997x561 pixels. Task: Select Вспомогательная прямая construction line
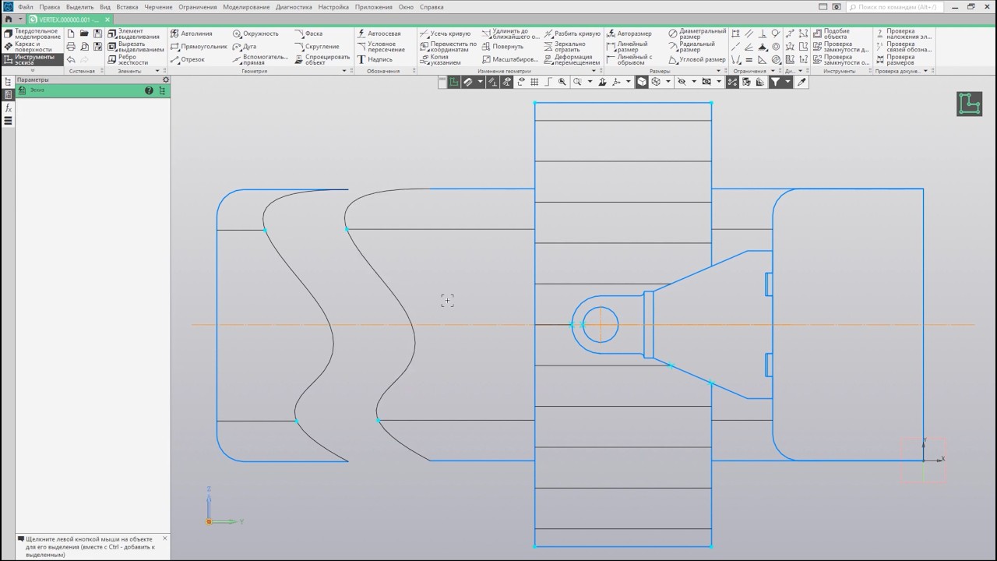point(260,59)
